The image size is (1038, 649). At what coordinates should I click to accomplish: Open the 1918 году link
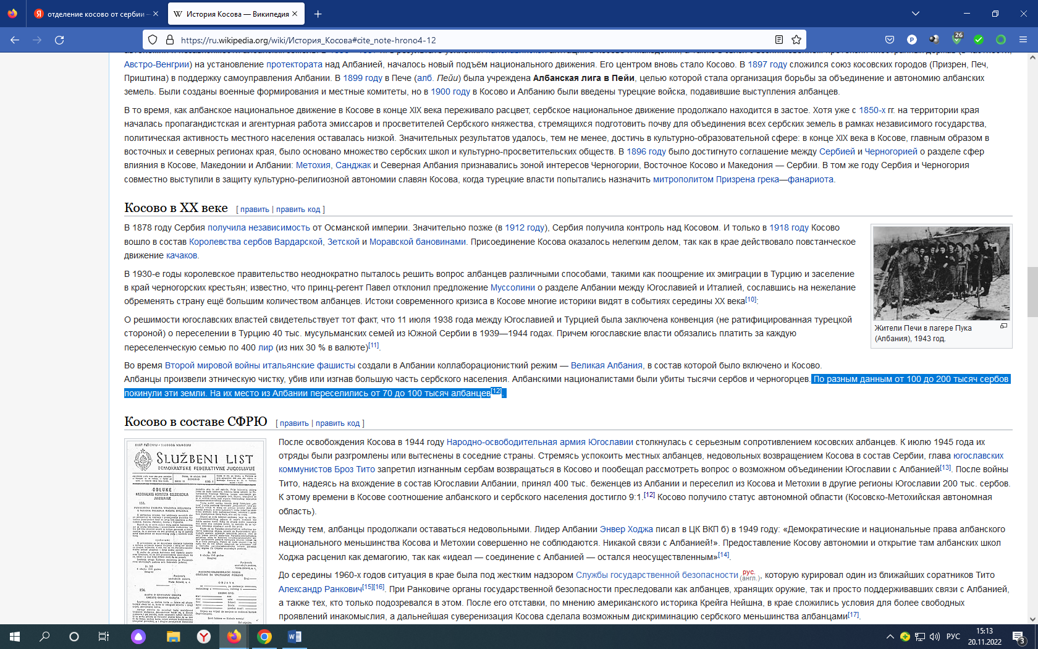click(x=789, y=227)
